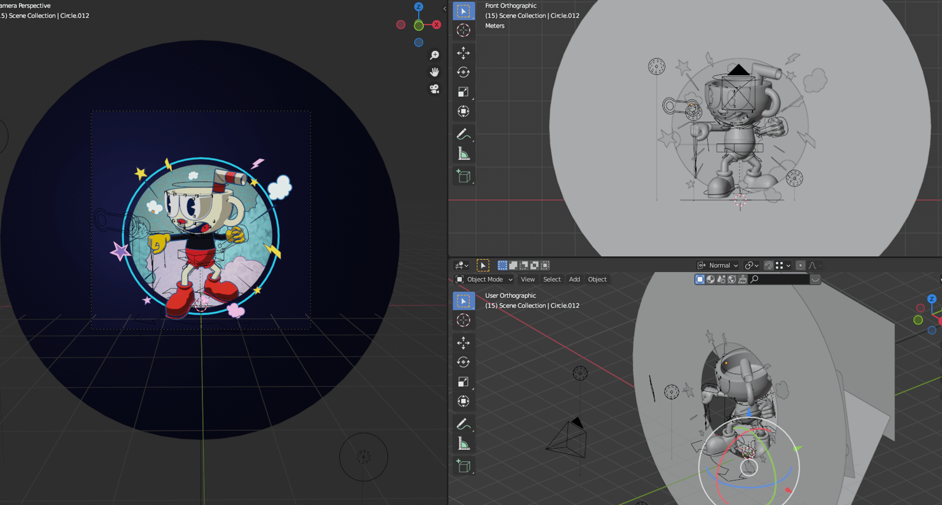Enable the Transform tool in User Orthographic viewport
The image size is (942, 505).
(464, 401)
